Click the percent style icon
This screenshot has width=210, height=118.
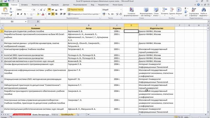pyautogui.click(x=109, y=14)
